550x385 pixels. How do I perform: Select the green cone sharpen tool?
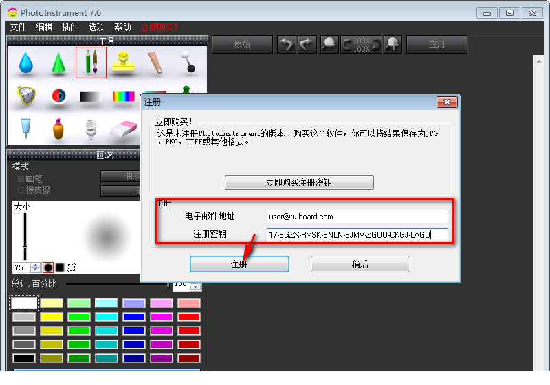(58, 63)
